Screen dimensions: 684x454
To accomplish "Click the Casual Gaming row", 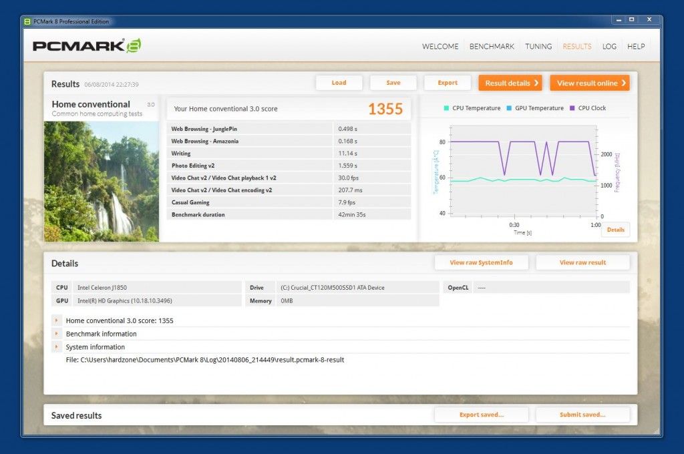I will pyautogui.click(x=289, y=202).
